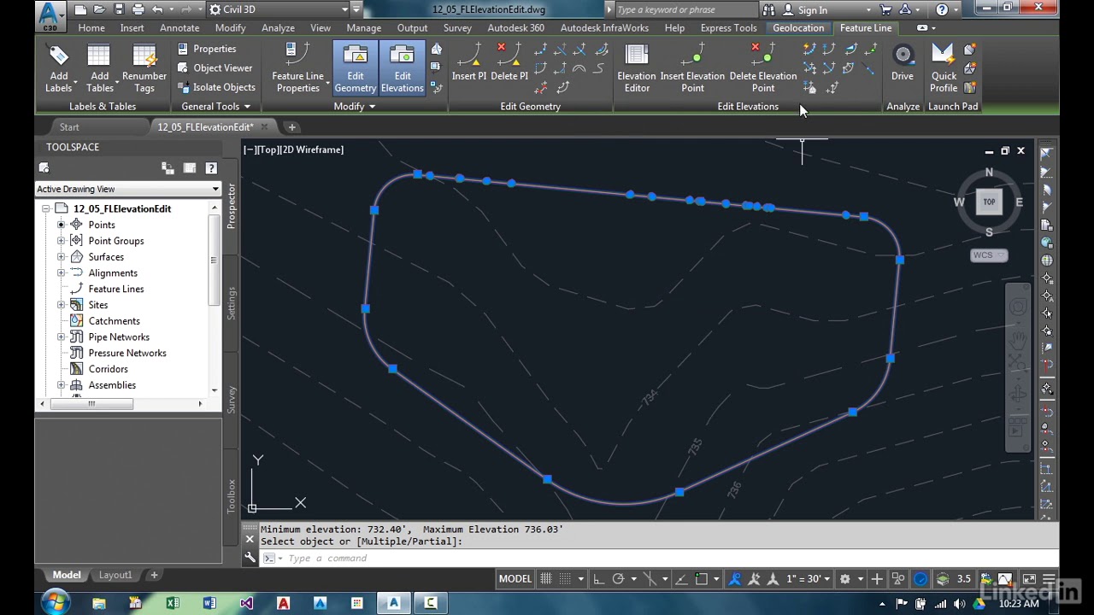Open the Elevation Editor

(637, 68)
